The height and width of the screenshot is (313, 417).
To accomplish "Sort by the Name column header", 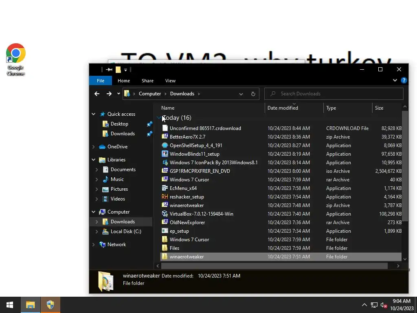I will [168, 108].
